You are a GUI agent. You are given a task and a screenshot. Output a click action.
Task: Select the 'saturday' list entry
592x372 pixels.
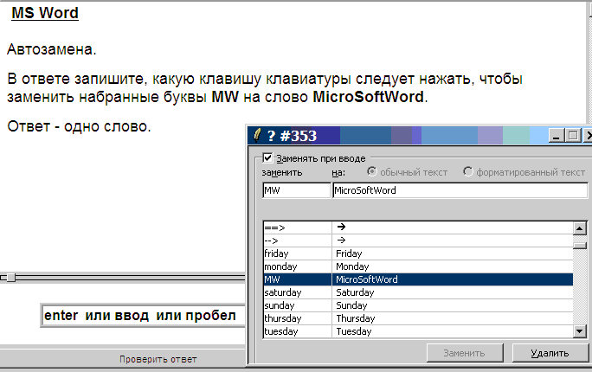[x=298, y=292]
